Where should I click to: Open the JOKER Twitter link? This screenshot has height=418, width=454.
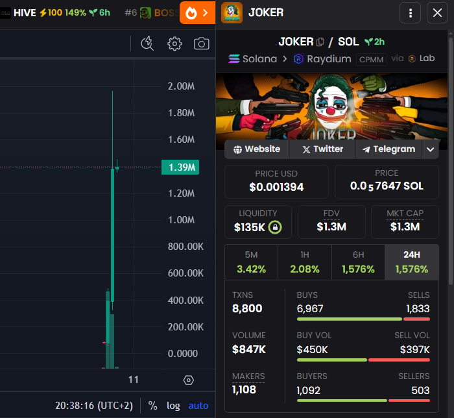[322, 149]
